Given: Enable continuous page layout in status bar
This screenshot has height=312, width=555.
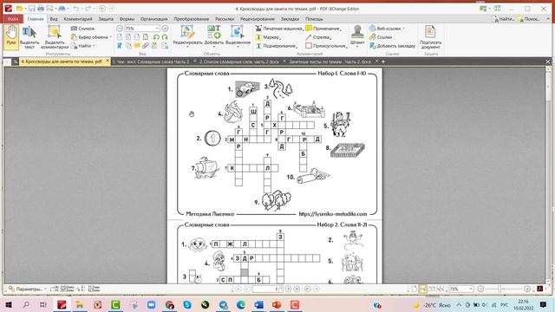Looking at the screenshot, I should 423,289.
